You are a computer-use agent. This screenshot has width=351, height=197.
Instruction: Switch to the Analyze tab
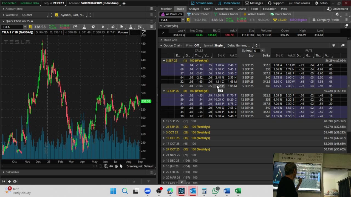click(194, 9)
